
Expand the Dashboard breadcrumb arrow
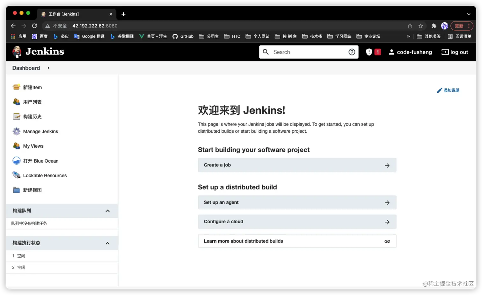48,68
